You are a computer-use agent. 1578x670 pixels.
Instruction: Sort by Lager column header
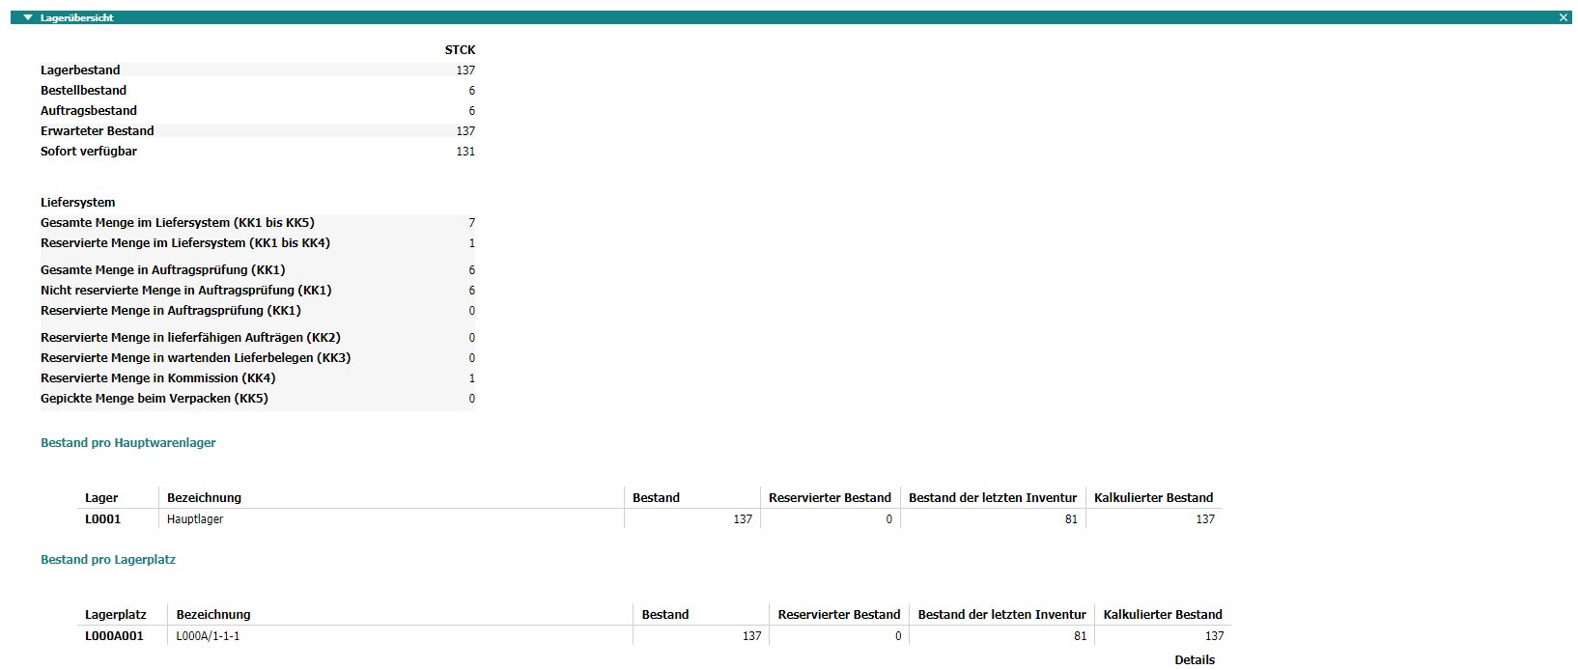tap(101, 498)
